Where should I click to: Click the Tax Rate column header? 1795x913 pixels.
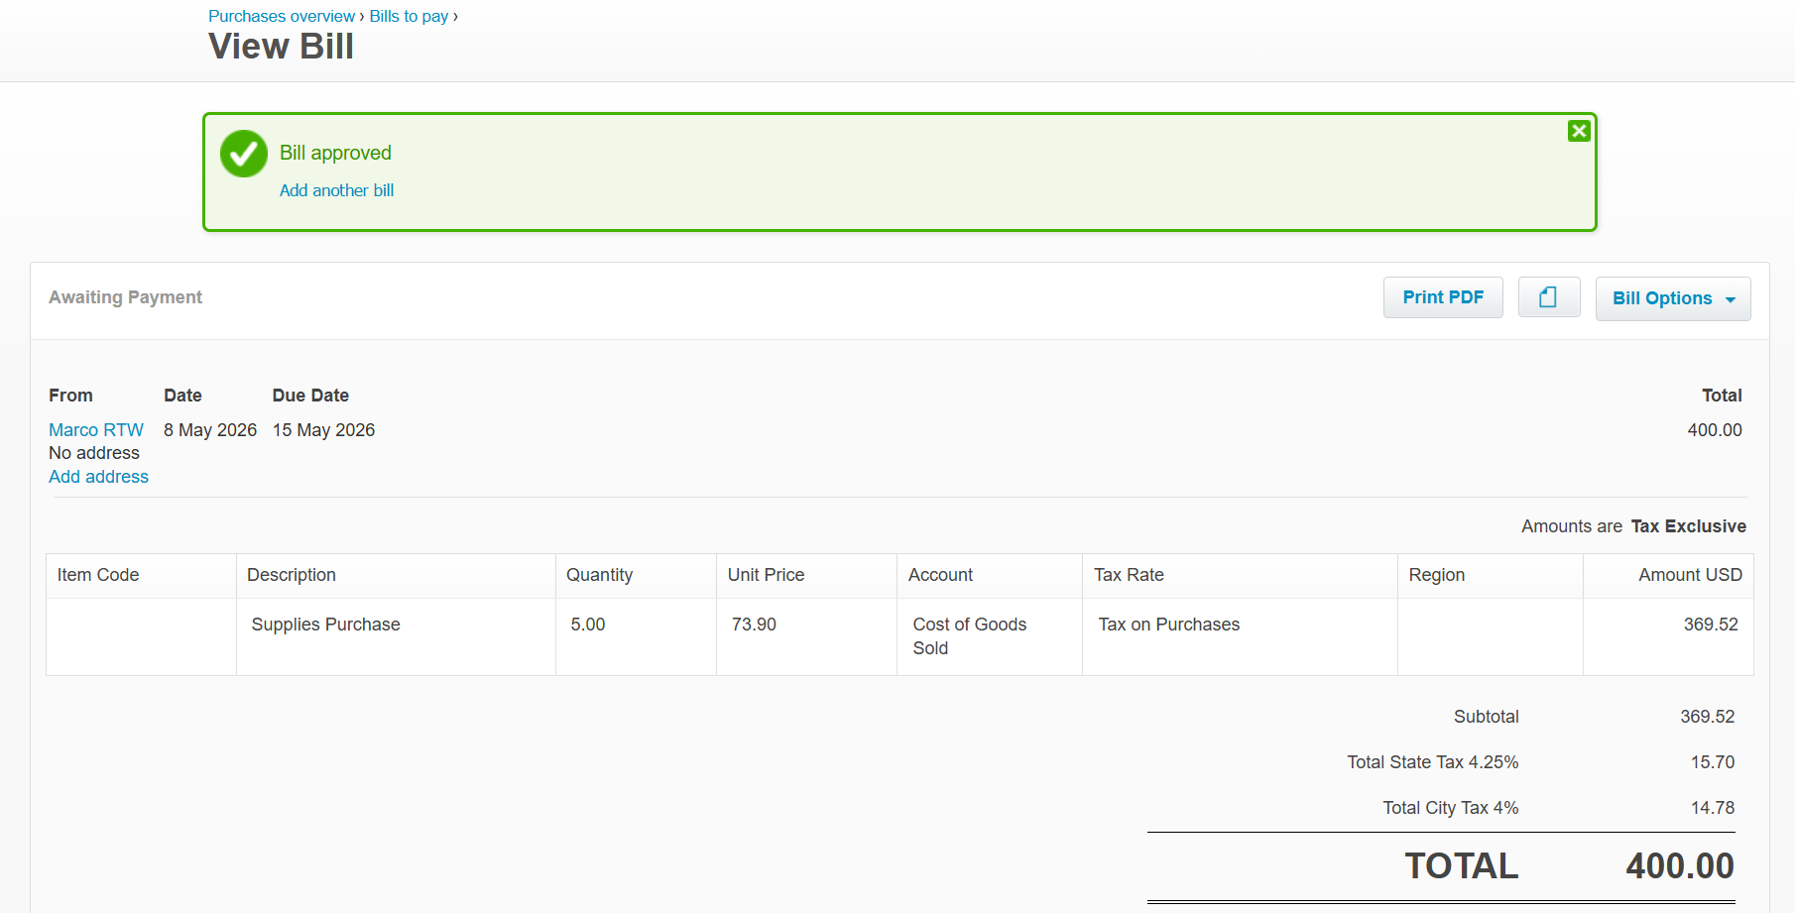coord(1240,575)
